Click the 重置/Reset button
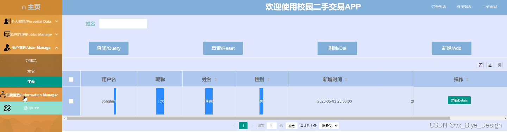507x132 pixels. (223, 48)
